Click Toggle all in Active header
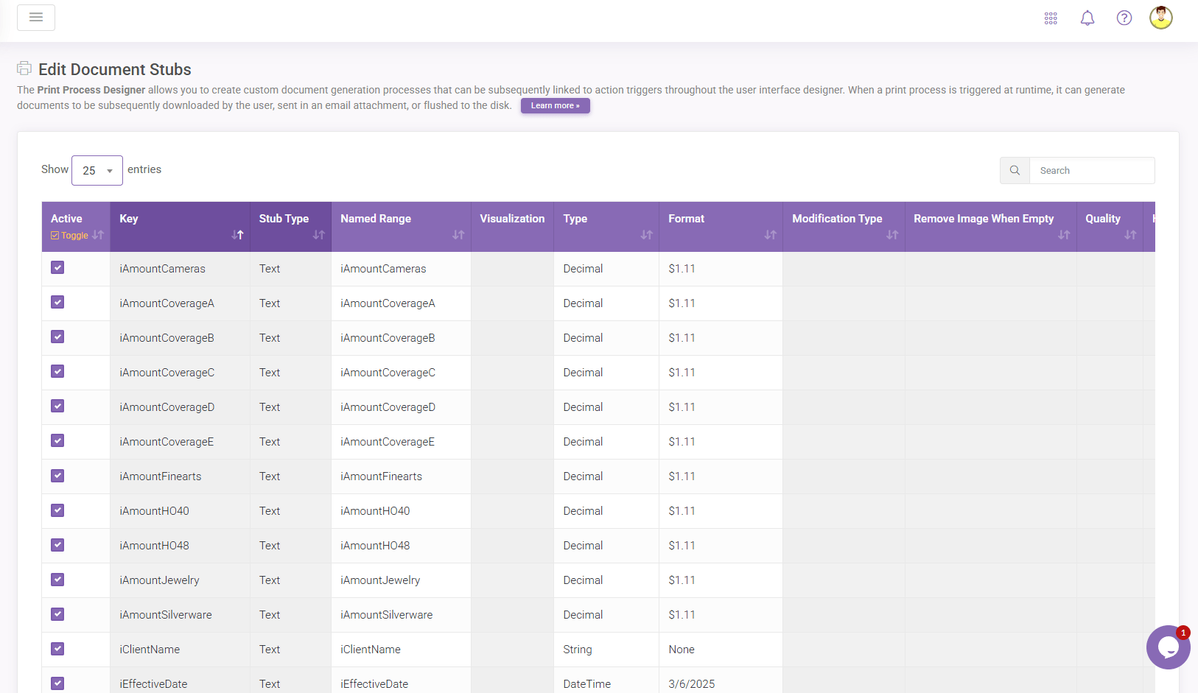1198x693 pixels. coord(70,236)
